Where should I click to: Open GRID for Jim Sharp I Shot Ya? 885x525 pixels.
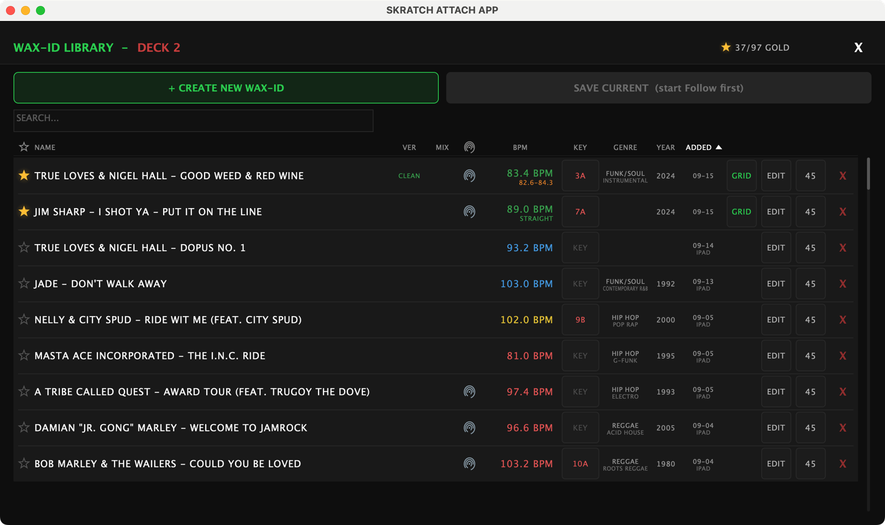coord(741,212)
